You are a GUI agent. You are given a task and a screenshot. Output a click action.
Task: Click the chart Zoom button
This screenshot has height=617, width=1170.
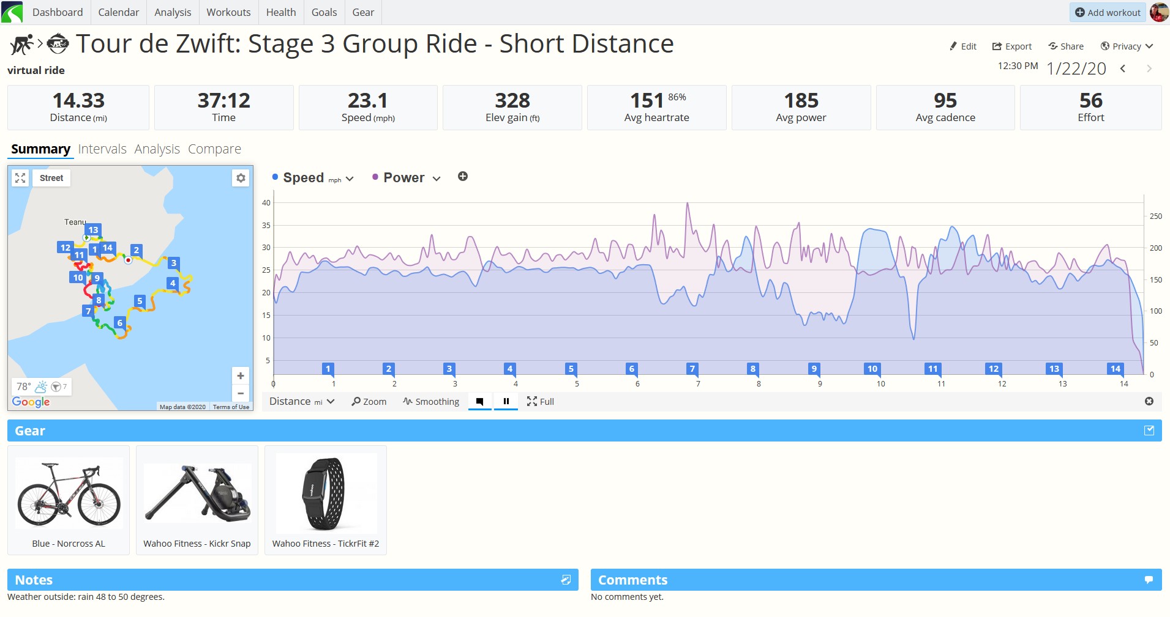click(x=369, y=402)
